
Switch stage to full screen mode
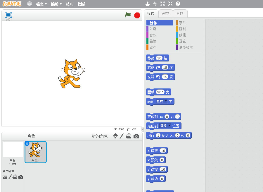coord(8,15)
